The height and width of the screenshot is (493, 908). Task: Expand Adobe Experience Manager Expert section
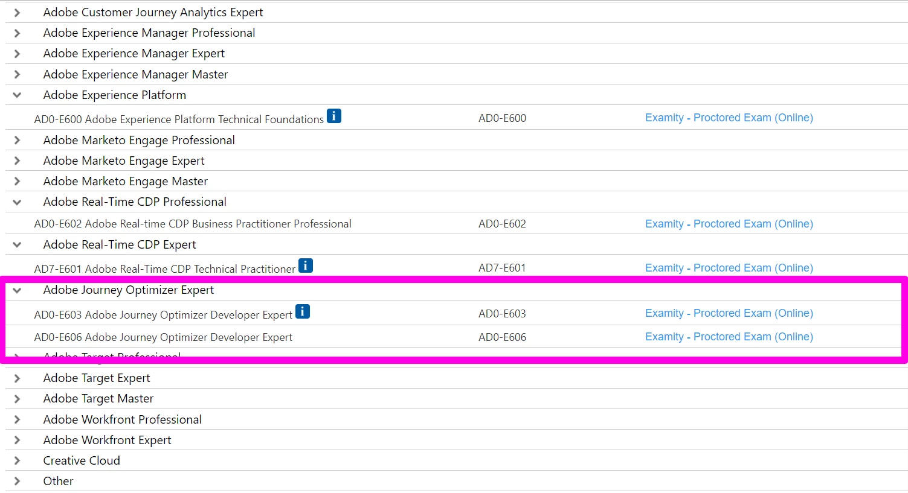click(x=17, y=54)
